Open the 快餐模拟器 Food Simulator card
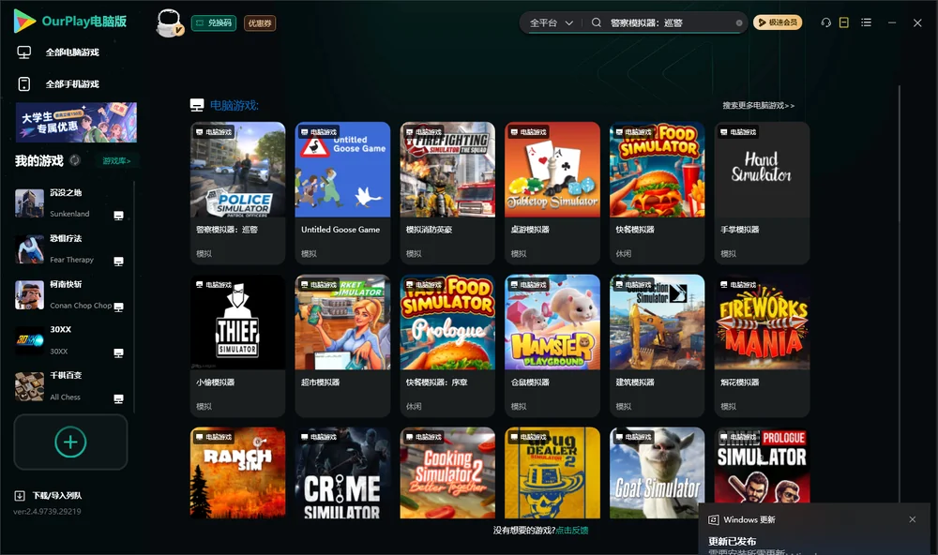Viewport: 938px width, 555px height. click(658, 192)
